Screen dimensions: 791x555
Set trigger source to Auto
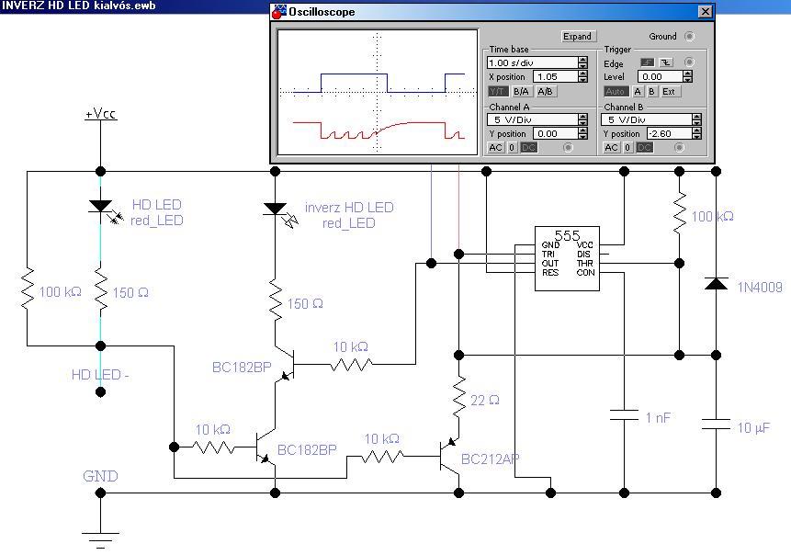pyautogui.click(x=616, y=91)
